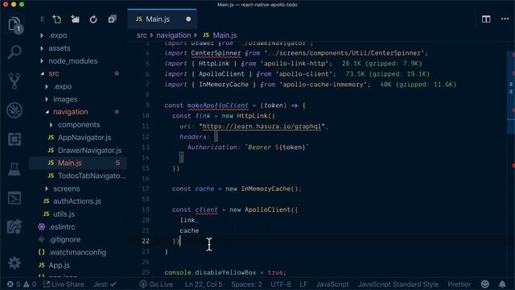Expand the images folder
The height and width of the screenshot is (290, 515).
click(65, 99)
